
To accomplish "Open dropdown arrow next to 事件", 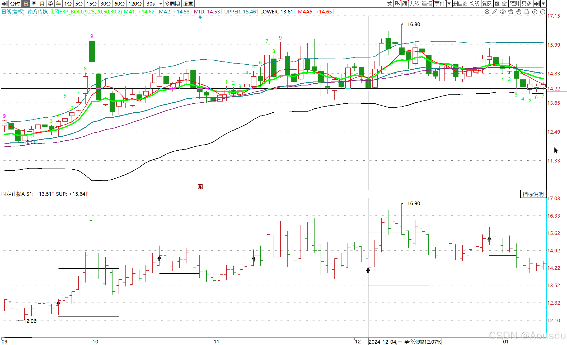I will [x=449, y=3].
